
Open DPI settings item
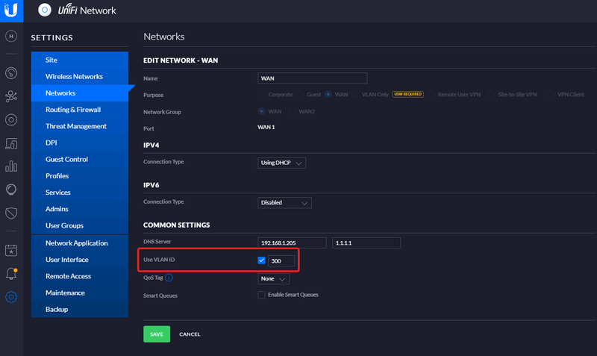(80, 143)
